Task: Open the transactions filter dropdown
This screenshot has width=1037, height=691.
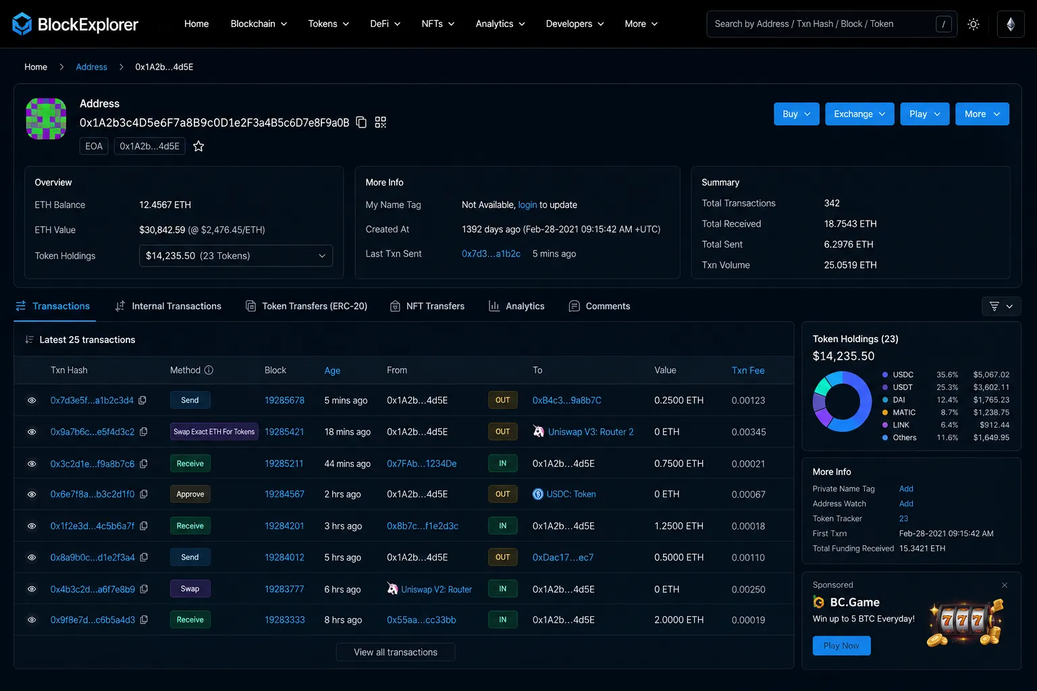Action: click(x=1001, y=306)
